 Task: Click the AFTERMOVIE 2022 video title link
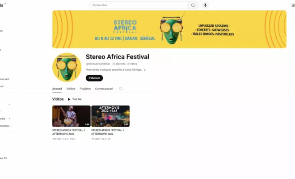click(x=108, y=132)
